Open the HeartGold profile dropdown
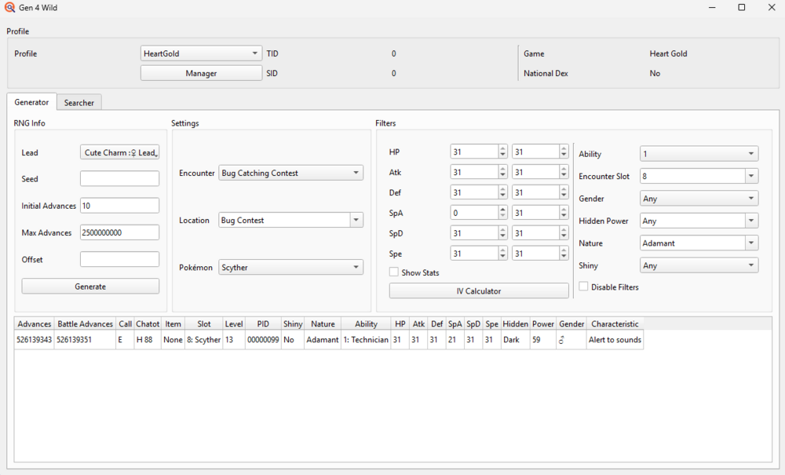 tap(201, 53)
